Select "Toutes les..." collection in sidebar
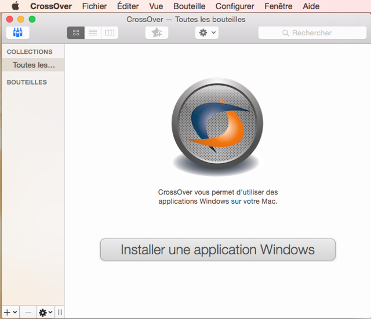 pyautogui.click(x=33, y=65)
